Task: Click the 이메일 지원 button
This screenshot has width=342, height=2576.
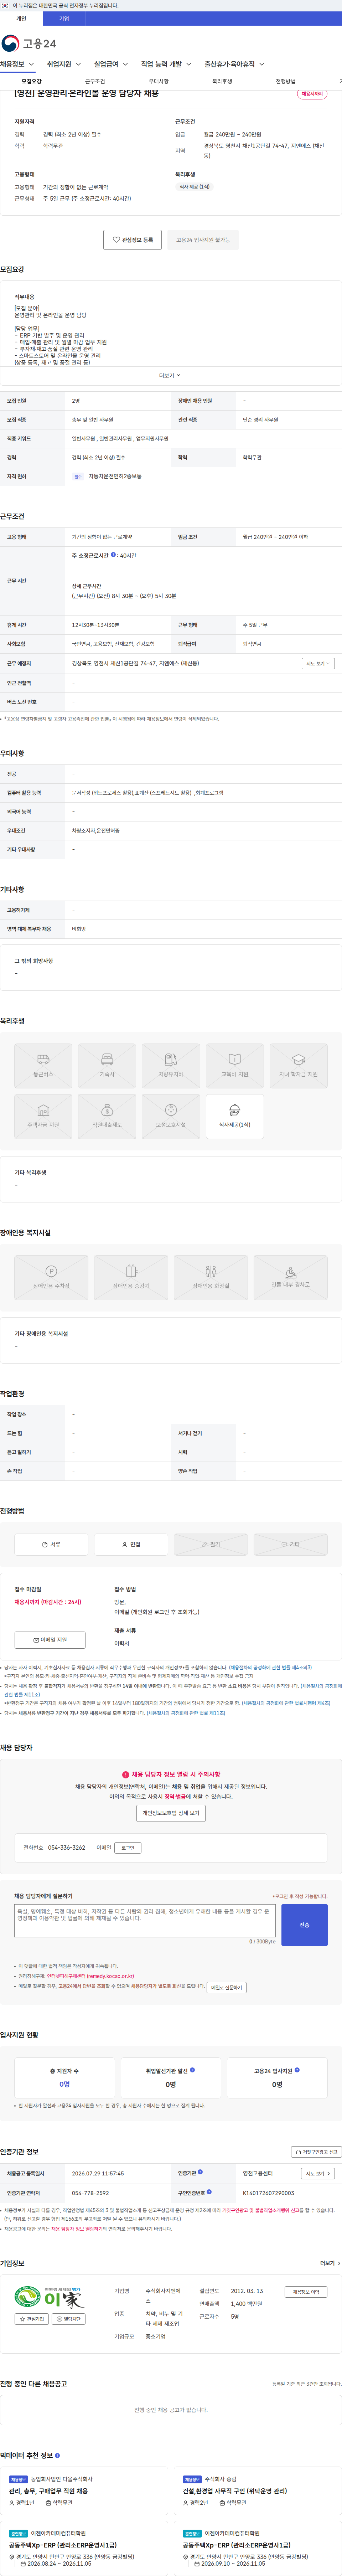Action: (50, 1640)
